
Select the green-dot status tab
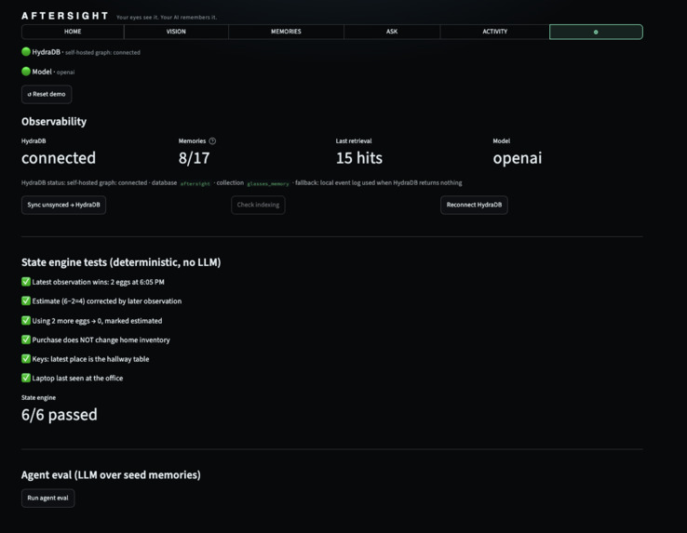coord(596,32)
